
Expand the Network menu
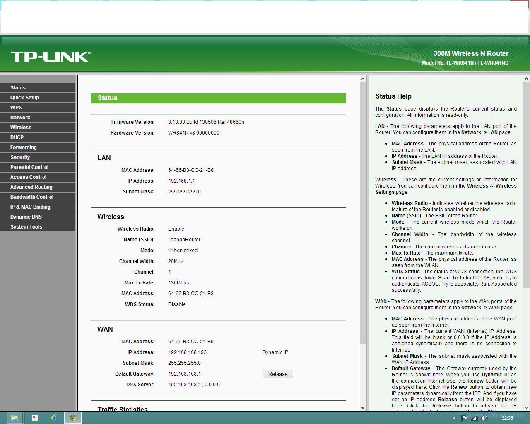[38, 118]
